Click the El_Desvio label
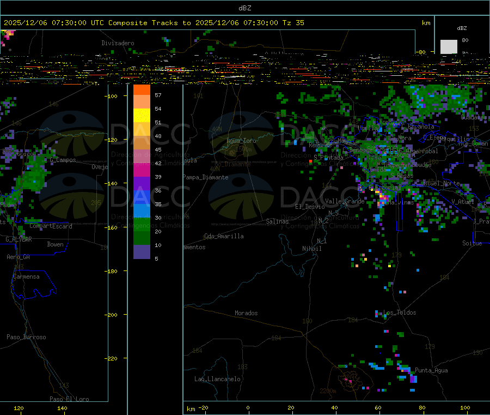Image resolution: width=490 pixels, height=415 pixels. pyautogui.click(x=310, y=207)
